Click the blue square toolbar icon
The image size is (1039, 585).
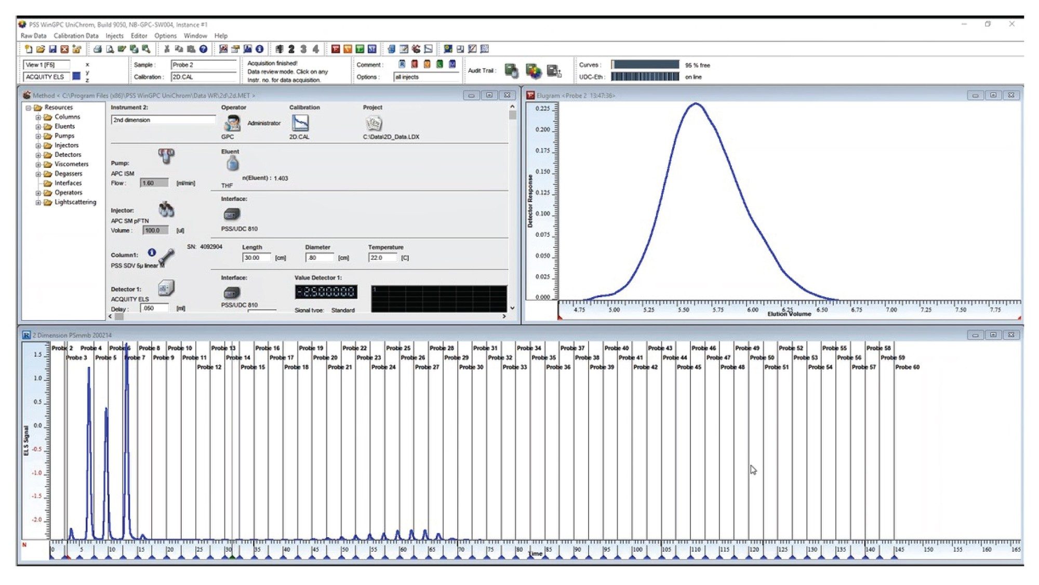click(372, 49)
